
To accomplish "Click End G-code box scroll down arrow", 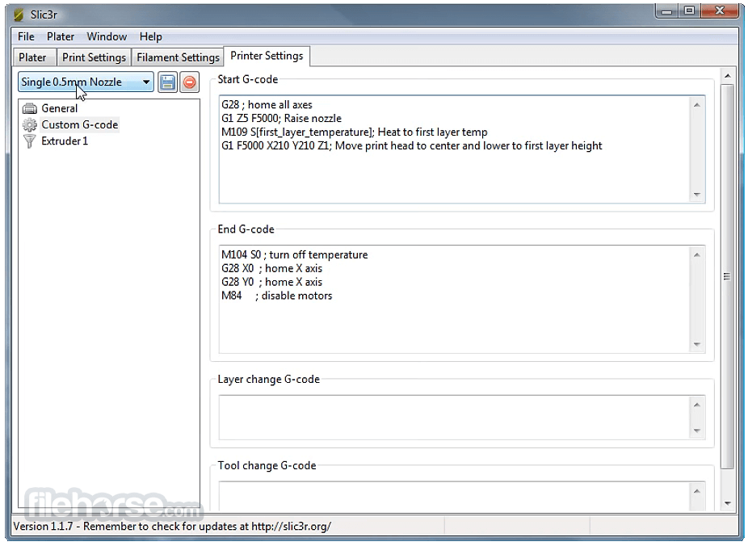I will click(x=697, y=344).
